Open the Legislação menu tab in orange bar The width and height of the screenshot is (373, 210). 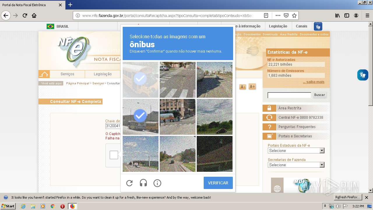tap(103, 74)
